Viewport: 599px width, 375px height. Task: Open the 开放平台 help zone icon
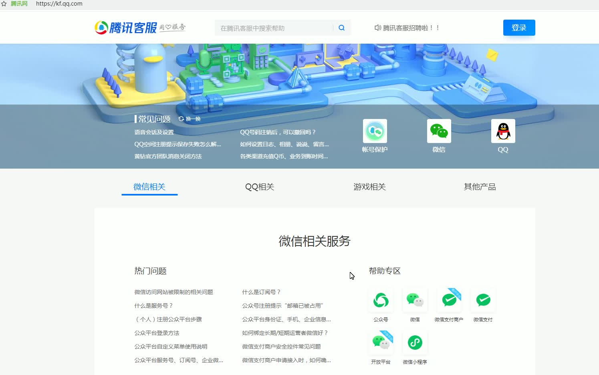[x=381, y=343]
